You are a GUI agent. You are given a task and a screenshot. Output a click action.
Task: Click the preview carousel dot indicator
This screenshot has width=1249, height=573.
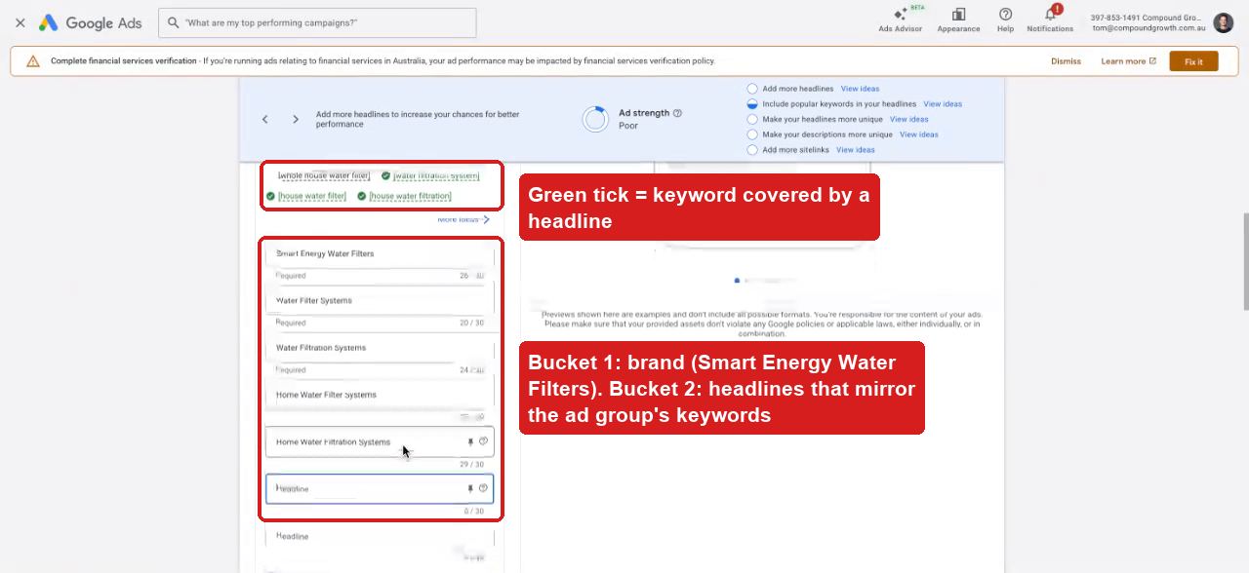pyautogui.click(x=737, y=281)
